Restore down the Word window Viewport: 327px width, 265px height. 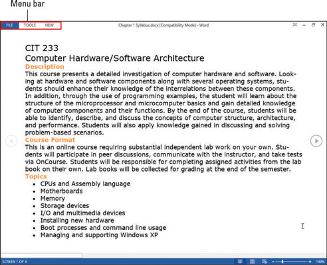click(x=313, y=25)
